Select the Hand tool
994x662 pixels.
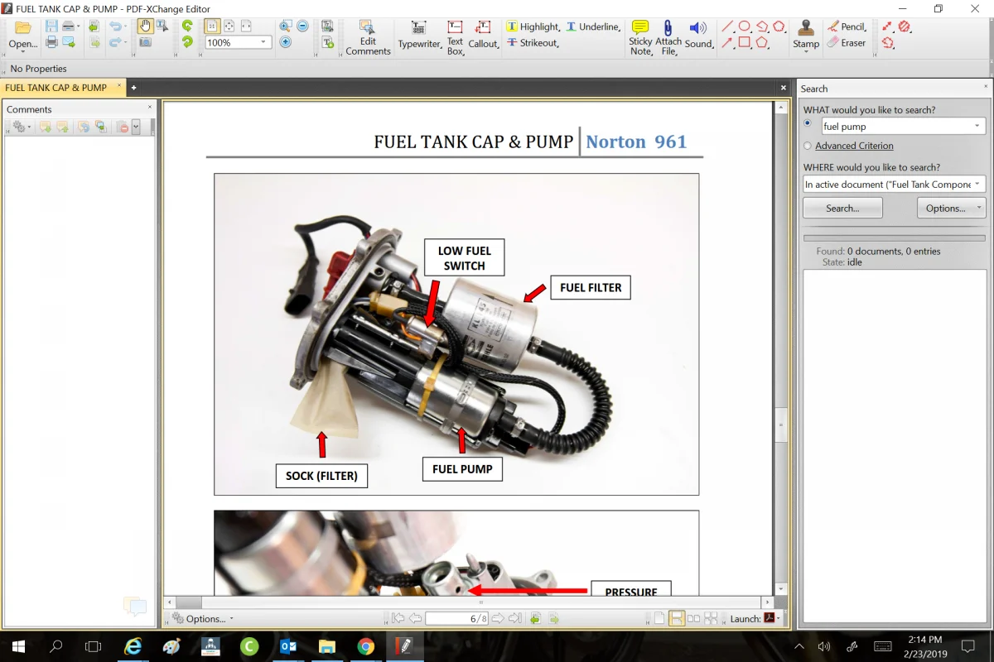145,26
